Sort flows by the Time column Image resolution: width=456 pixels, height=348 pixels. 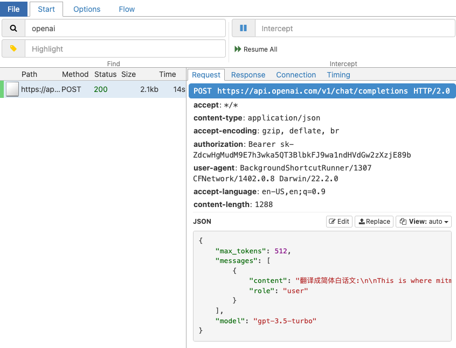coord(167,74)
